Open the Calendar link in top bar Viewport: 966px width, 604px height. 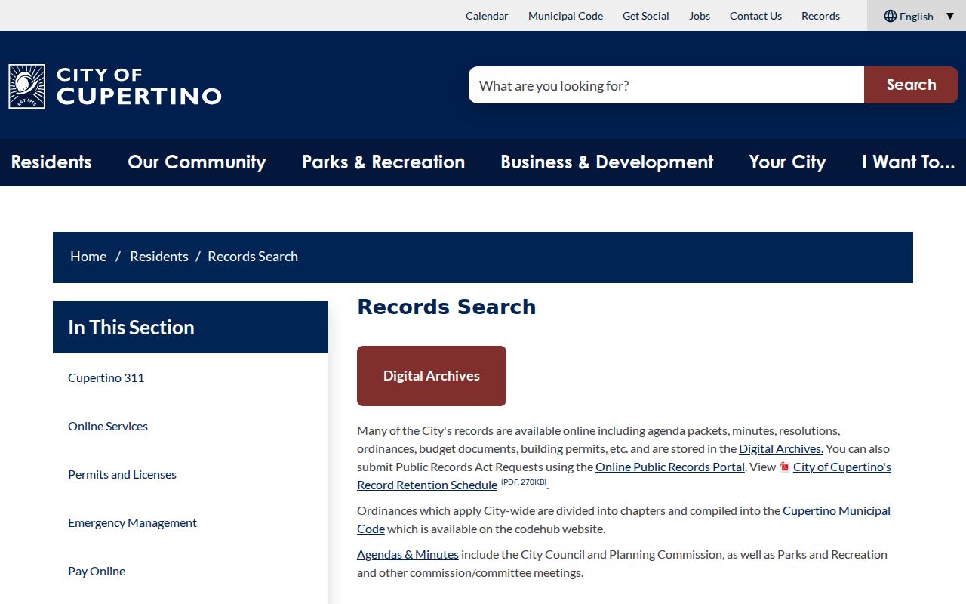click(487, 16)
